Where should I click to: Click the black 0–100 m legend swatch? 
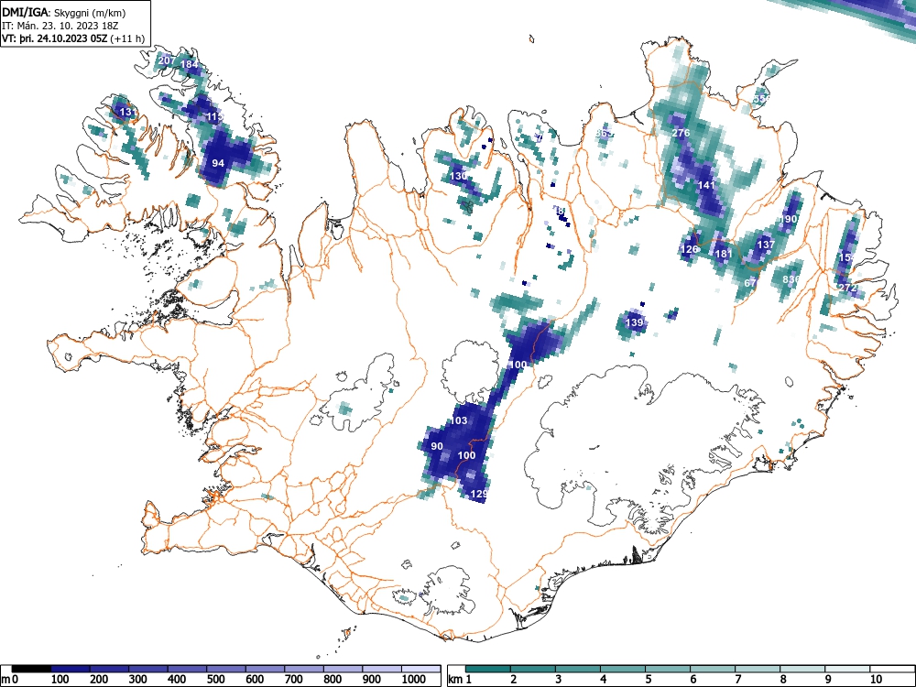tap(31, 669)
